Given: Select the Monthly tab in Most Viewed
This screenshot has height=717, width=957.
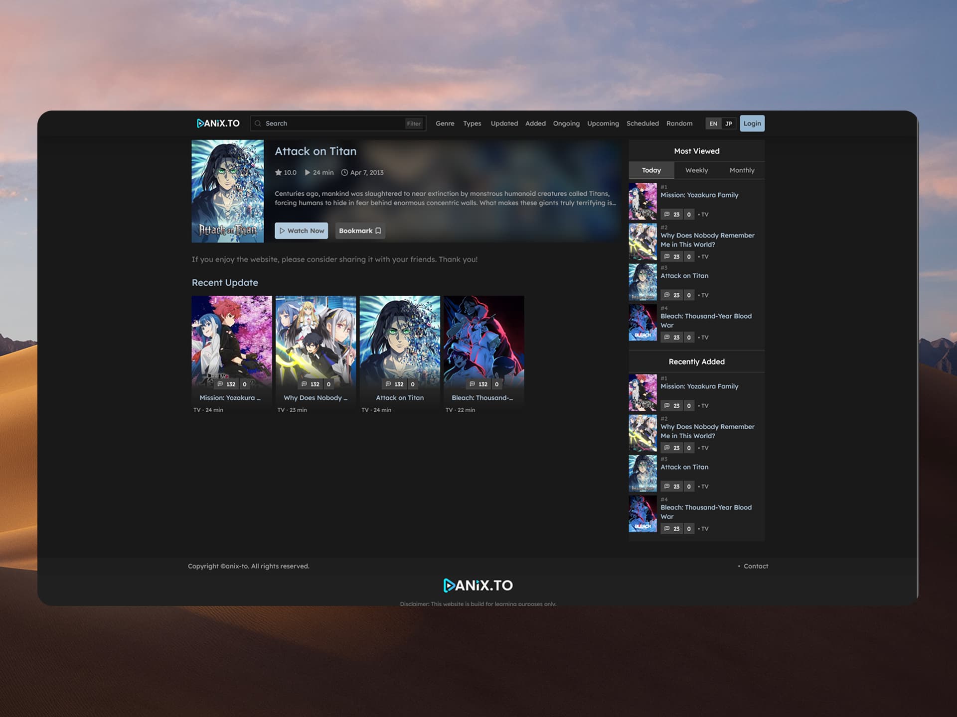Looking at the screenshot, I should click(x=742, y=170).
